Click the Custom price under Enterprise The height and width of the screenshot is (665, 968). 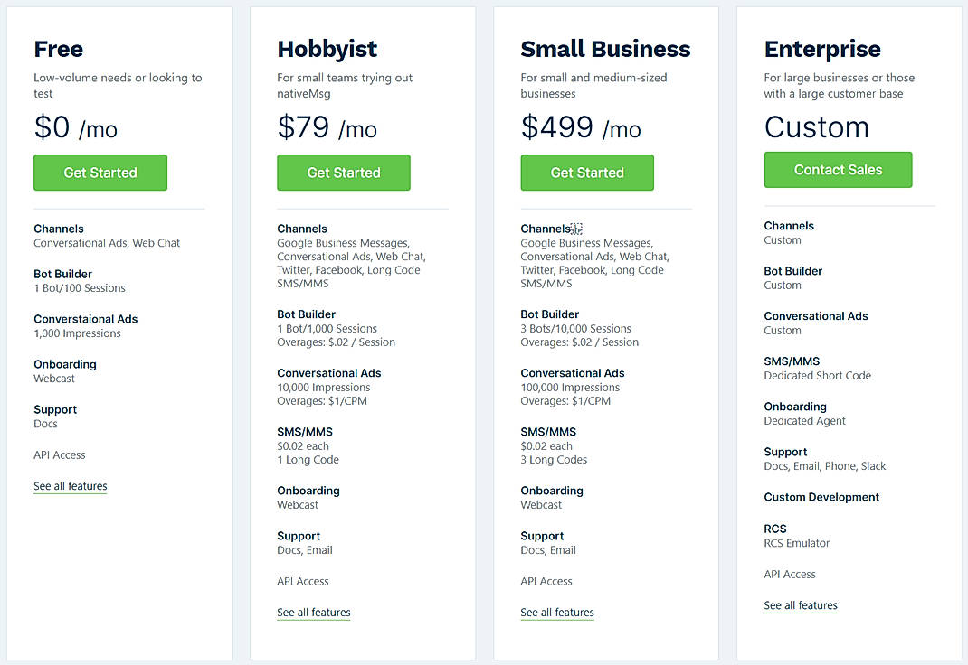[816, 127]
